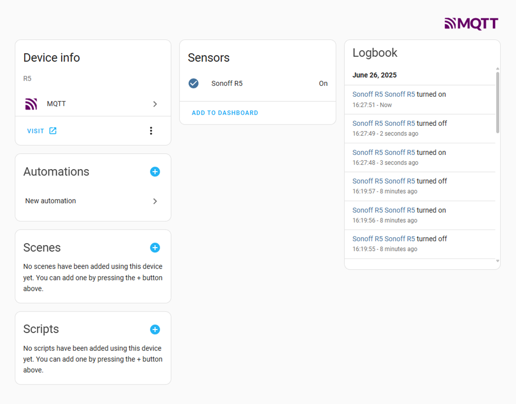Add a new scene with plus icon
The height and width of the screenshot is (404, 516).
pyautogui.click(x=155, y=248)
